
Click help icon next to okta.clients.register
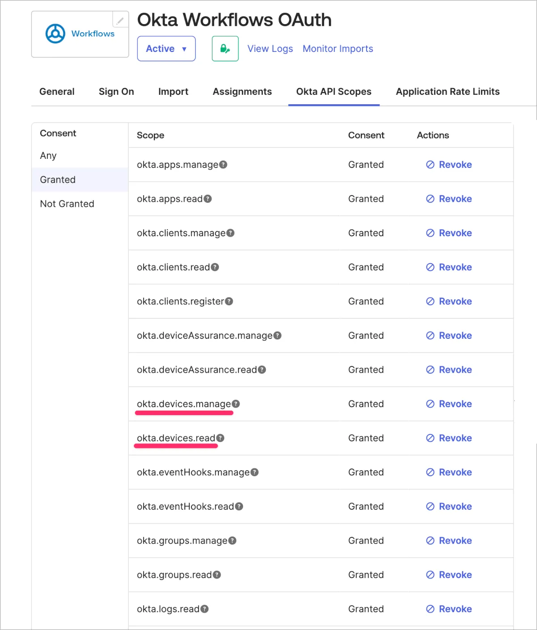[x=229, y=302]
